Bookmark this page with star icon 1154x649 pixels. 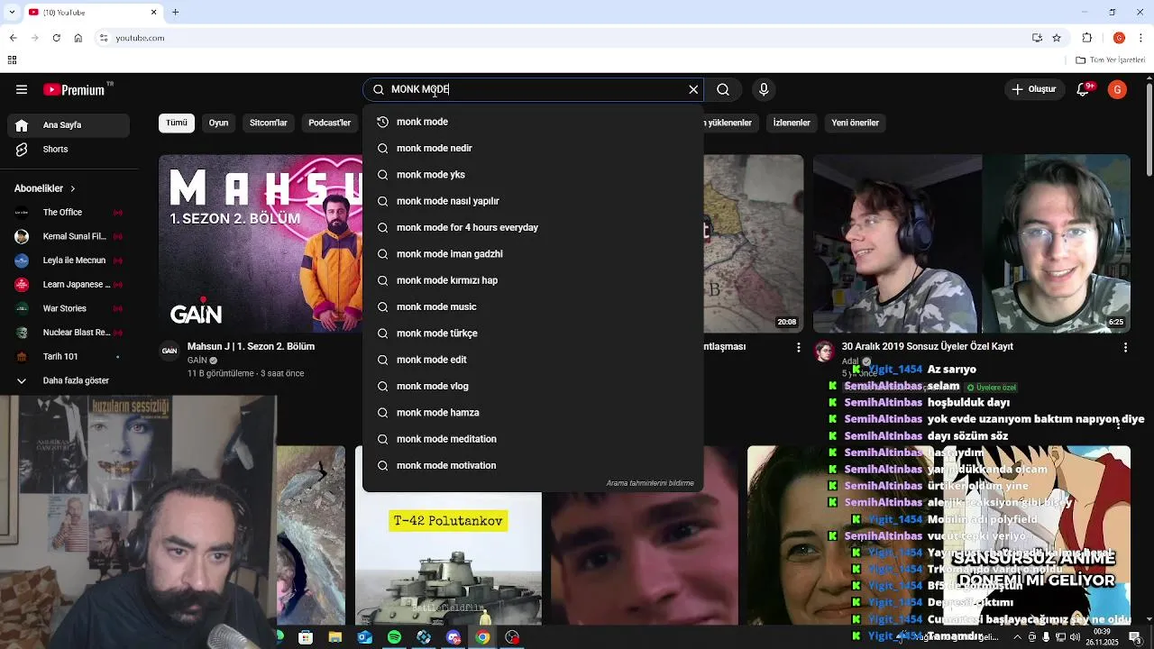click(1057, 38)
